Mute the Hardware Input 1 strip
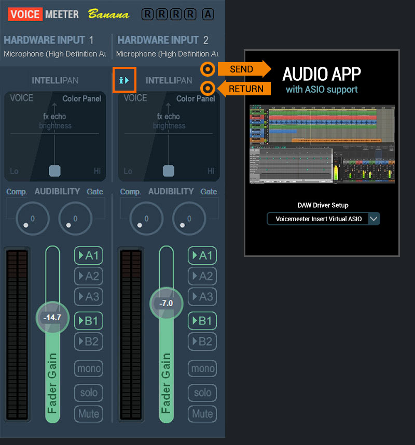 click(89, 414)
